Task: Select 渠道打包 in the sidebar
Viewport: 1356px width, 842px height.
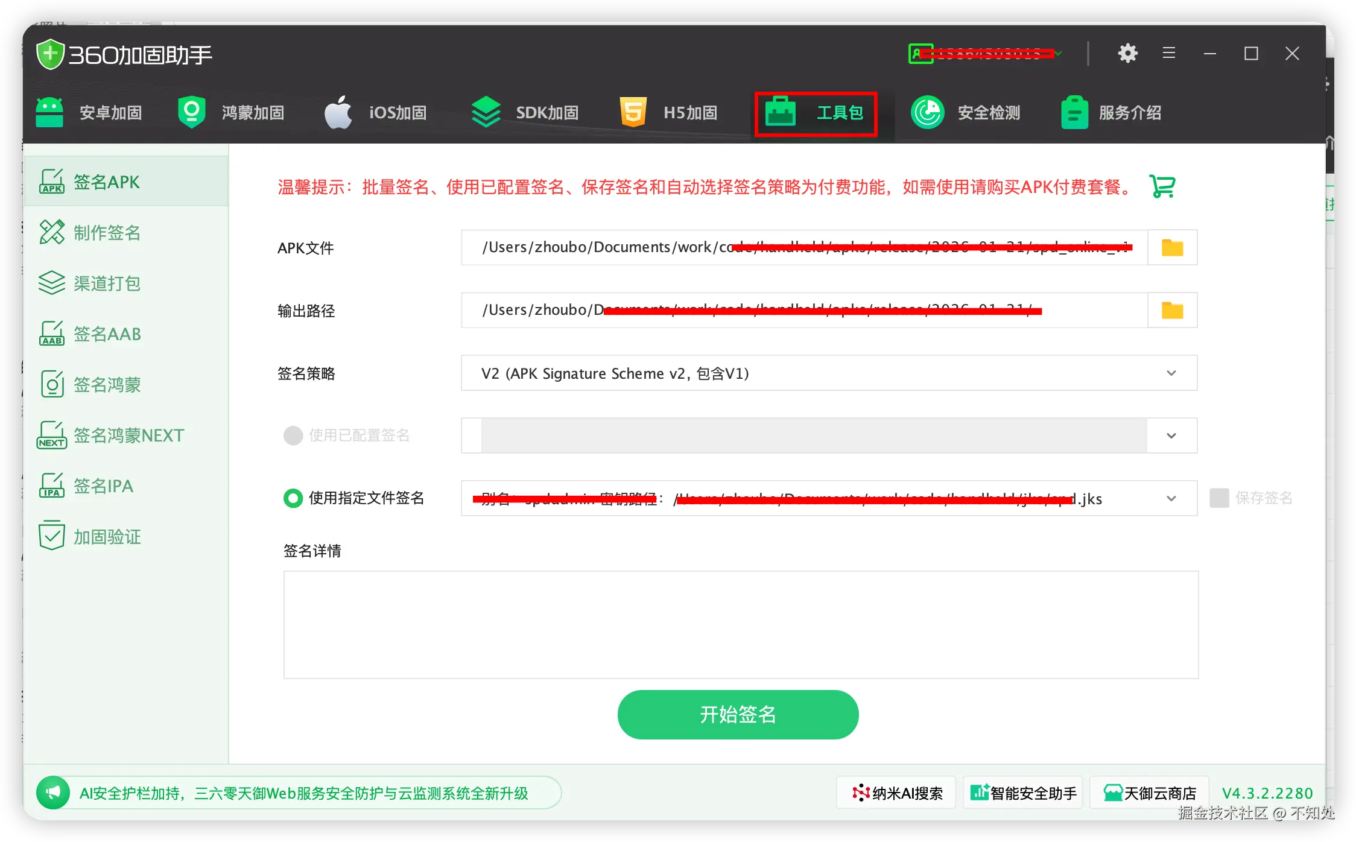Action: click(x=126, y=283)
